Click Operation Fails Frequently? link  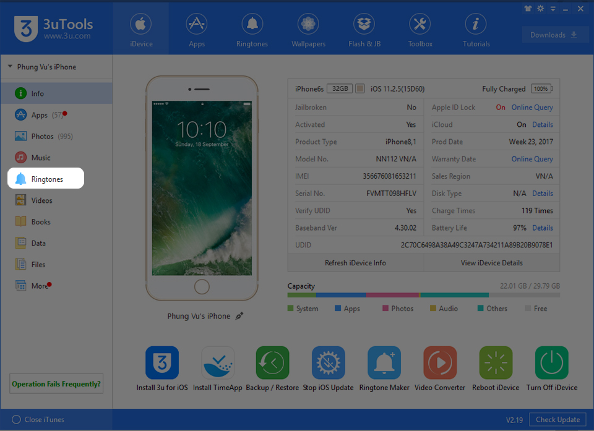click(x=56, y=383)
